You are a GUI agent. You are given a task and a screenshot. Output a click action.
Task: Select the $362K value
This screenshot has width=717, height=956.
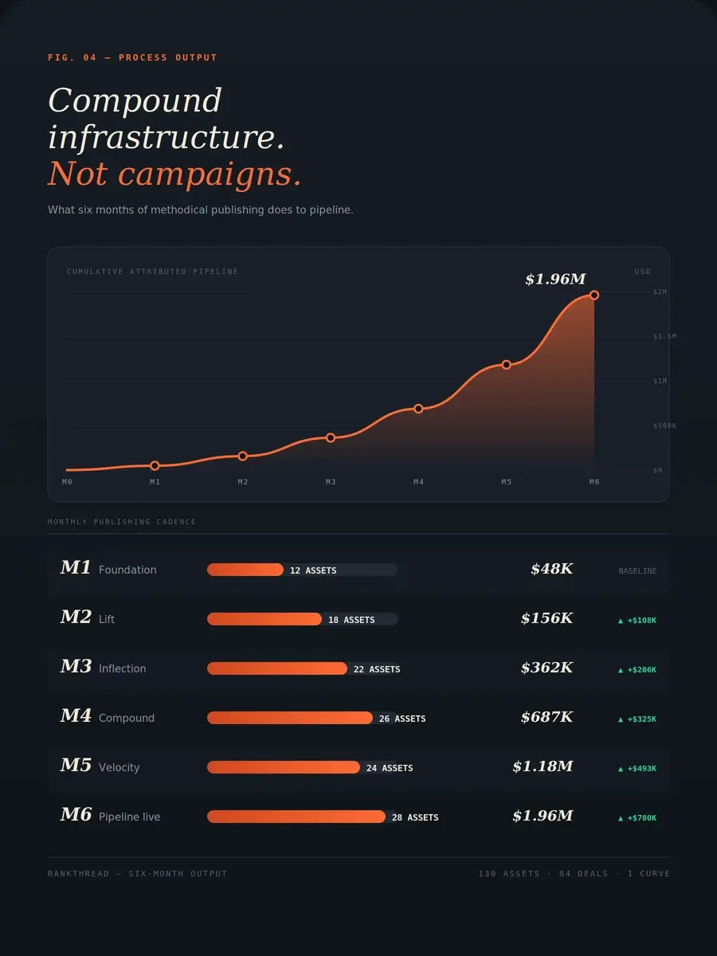tap(547, 668)
